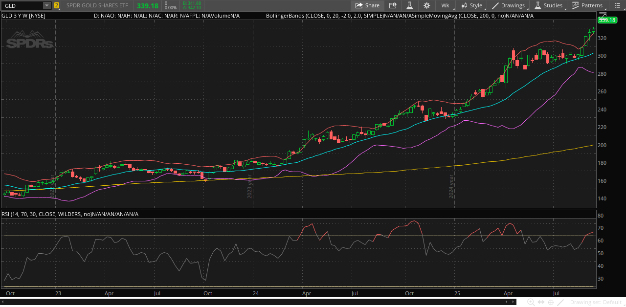
Task: Open the Studies dropdown menu
Action: coord(548,5)
